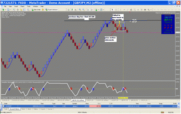Open the Account History terminal tab
Viewport: 181px width, 114px height.
tap(14, 109)
